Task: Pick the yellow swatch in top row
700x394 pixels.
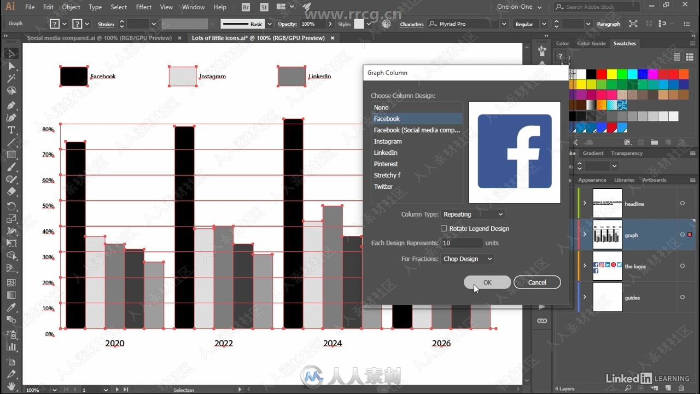Action: pos(612,74)
